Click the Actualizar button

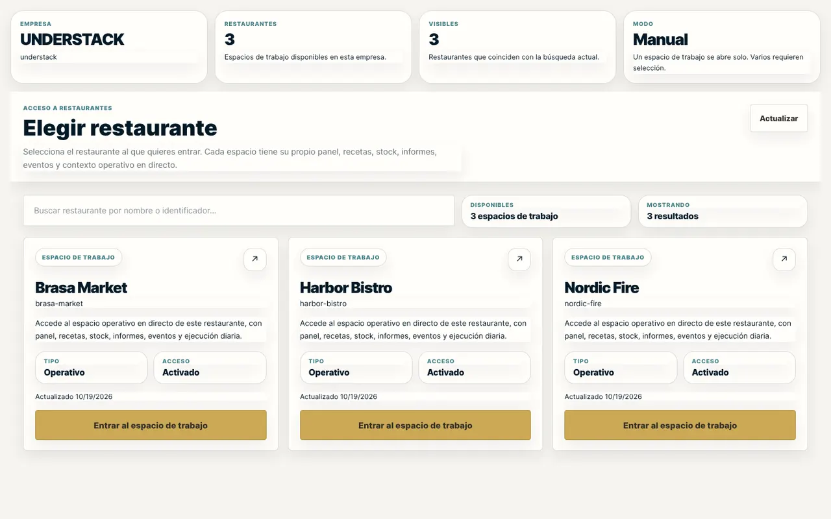tap(779, 118)
